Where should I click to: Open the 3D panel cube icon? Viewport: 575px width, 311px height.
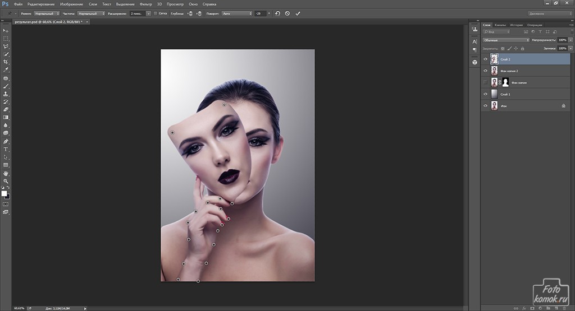tap(474, 62)
